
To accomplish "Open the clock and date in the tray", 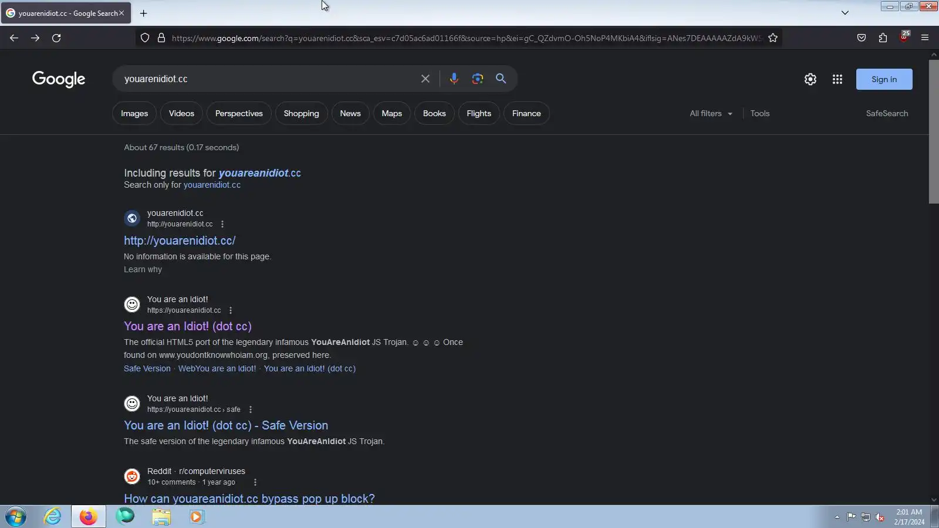I will pyautogui.click(x=909, y=517).
